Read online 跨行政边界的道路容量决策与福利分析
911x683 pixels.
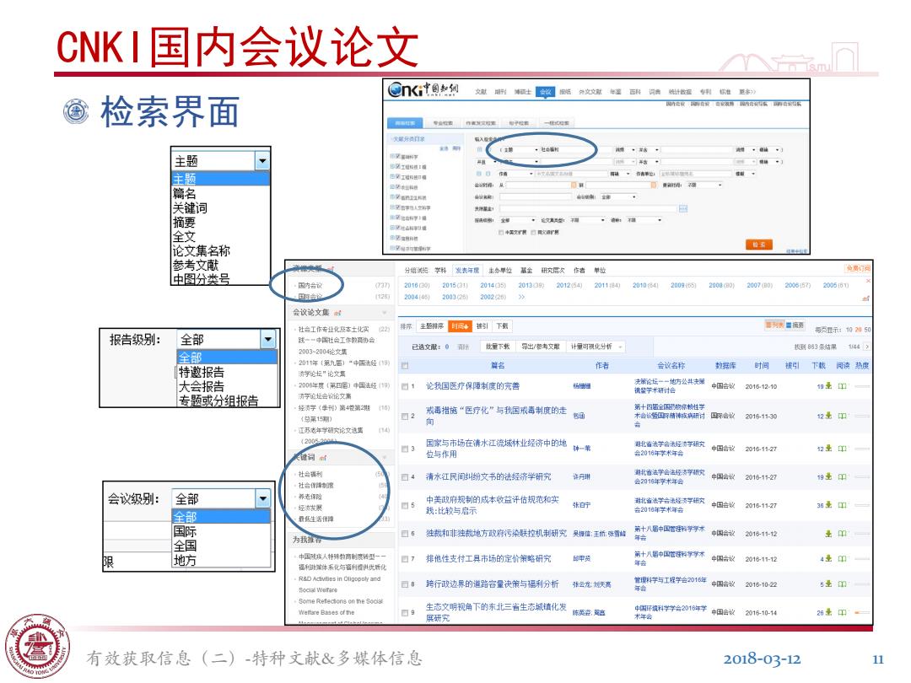click(842, 584)
